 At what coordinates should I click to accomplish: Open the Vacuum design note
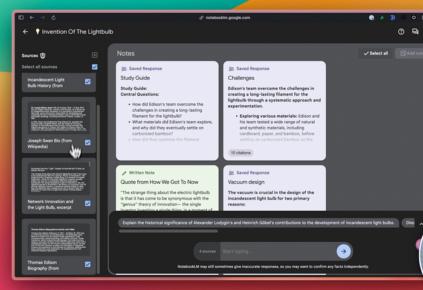[x=274, y=188]
